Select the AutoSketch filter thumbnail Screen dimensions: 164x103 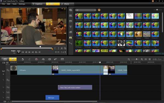[x=130, y=16]
